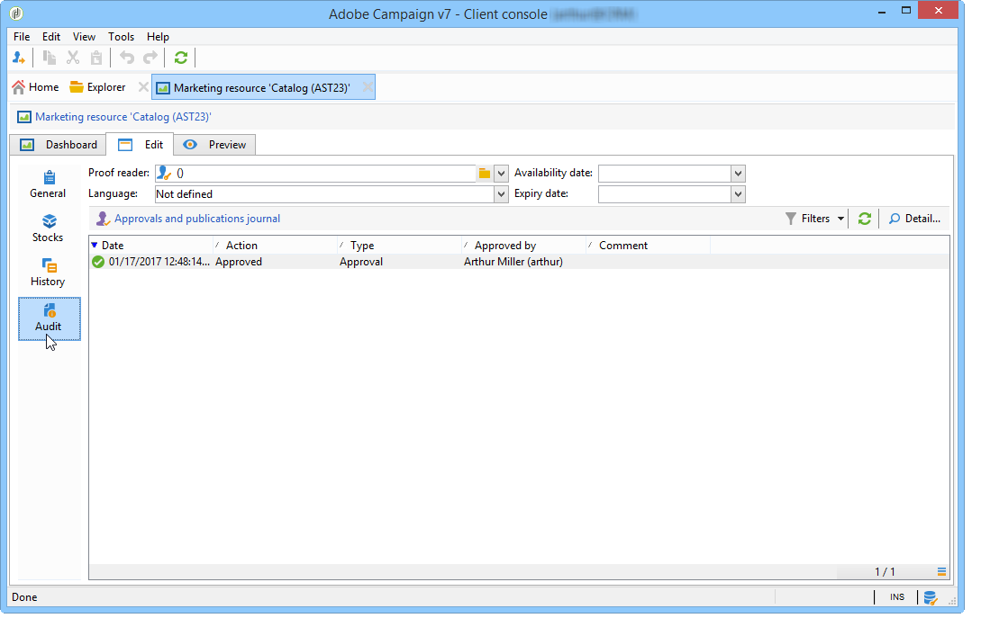Click the folder icon beside Proof reader
The width and height of the screenshot is (981, 627).
tap(485, 175)
